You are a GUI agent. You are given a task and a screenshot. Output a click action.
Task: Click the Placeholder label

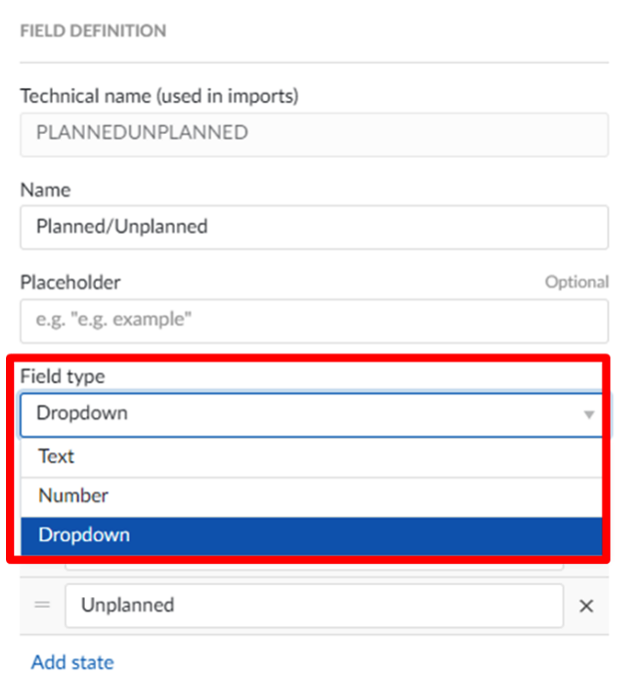point(70,283)
